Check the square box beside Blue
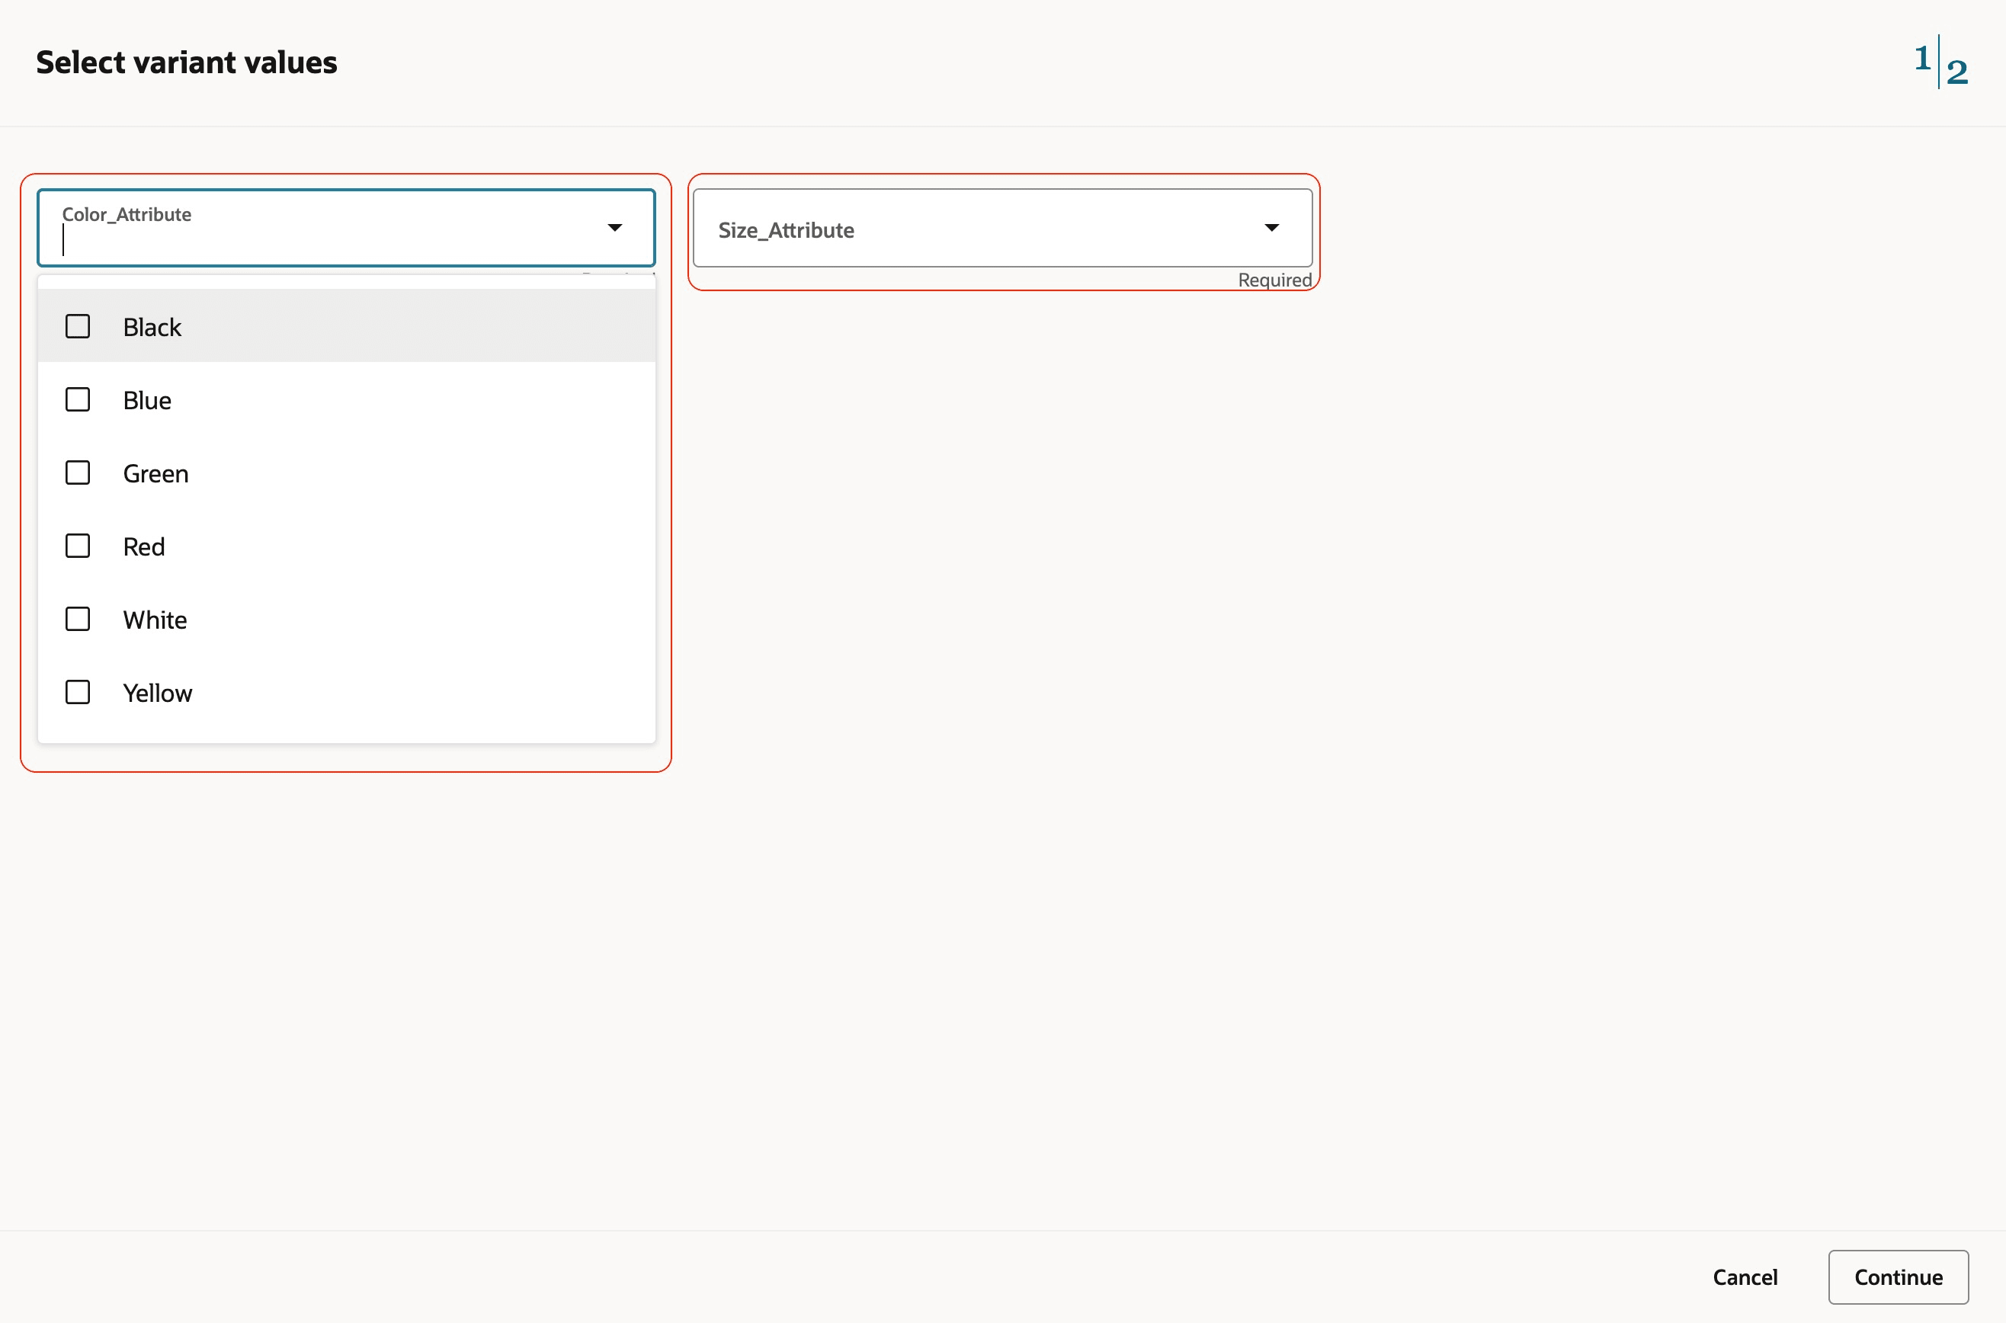2006x1323 pixels. point(78,400)
